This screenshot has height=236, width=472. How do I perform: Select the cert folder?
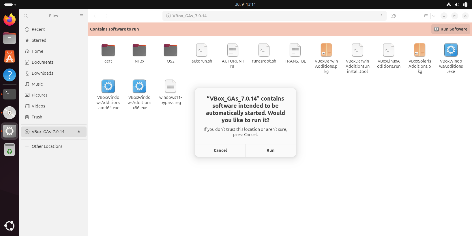(x=108, y=53)
